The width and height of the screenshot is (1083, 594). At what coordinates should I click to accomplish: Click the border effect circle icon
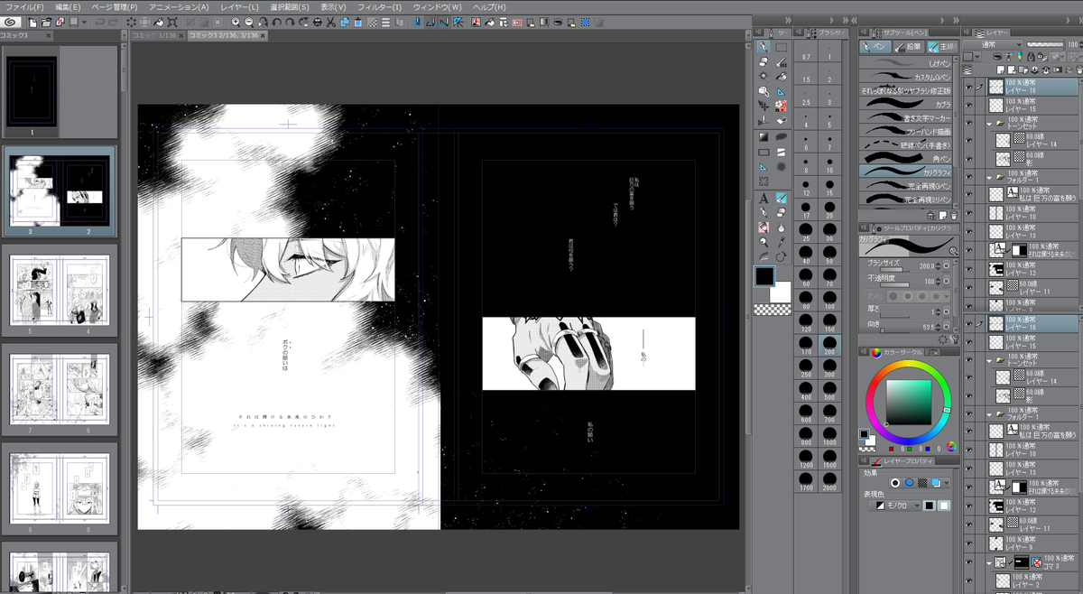coord(895,482)
